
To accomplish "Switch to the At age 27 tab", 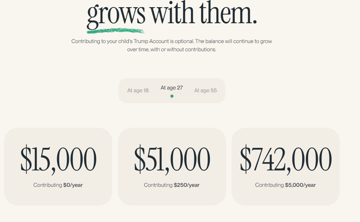I will click(172, 88).
